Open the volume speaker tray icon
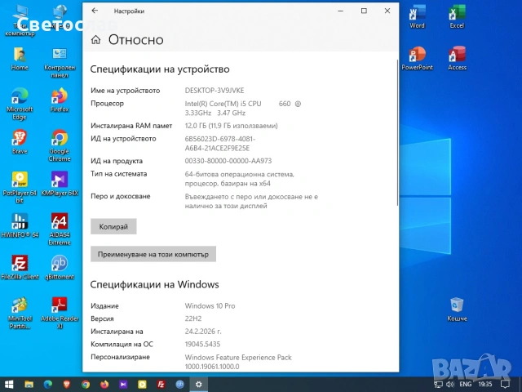The height and width of the screenshot is (392, 522). tap(450, 385)
